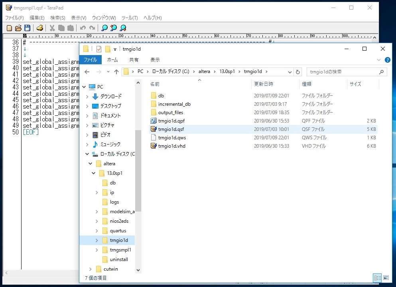
Task: Select the nios2eds folder in tree
Action: point(119,221)
